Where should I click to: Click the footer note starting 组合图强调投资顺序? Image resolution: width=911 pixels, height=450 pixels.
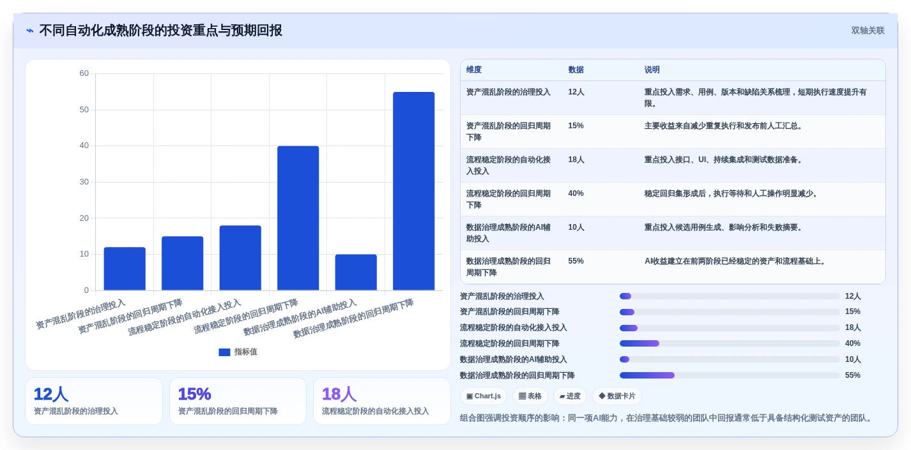pos(666,418)
